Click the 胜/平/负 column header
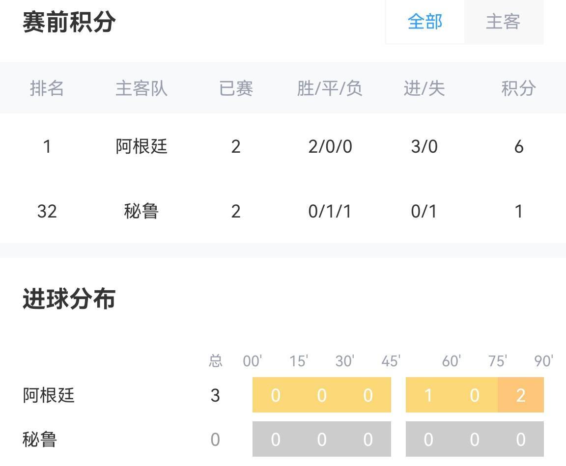This screenshot has height=466, width=566. pyautogui.click(x=330, y=88)
